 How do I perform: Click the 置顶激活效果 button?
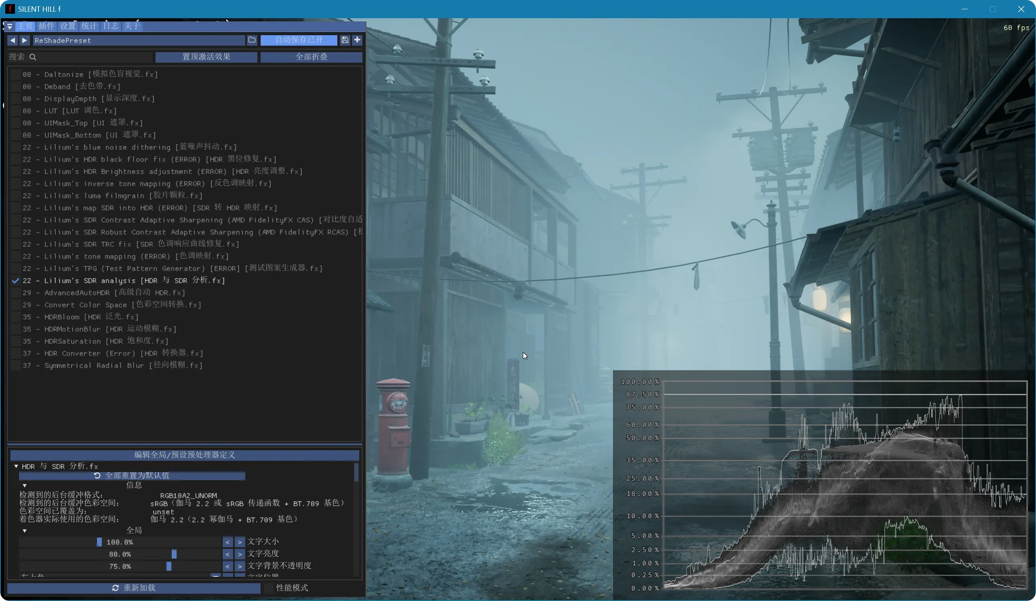[x=206, y=57]
